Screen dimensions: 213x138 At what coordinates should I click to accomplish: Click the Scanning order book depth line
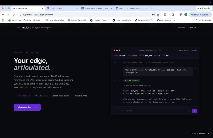pyautogui.click(x=138, y=85)
